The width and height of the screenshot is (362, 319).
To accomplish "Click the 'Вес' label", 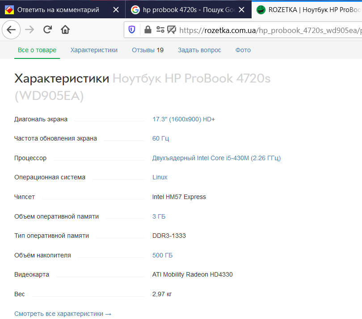I will [x=20, y=294].
